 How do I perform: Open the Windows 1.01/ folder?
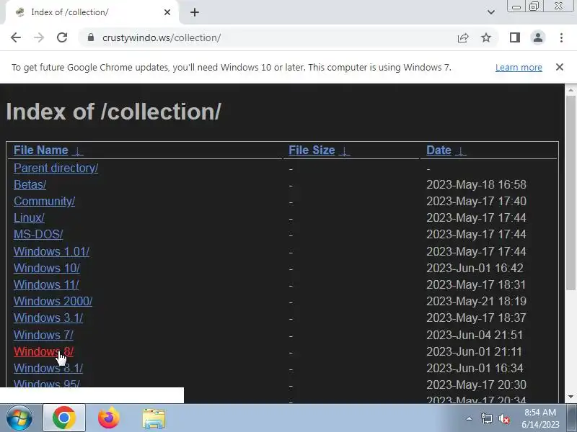[51, 251]
